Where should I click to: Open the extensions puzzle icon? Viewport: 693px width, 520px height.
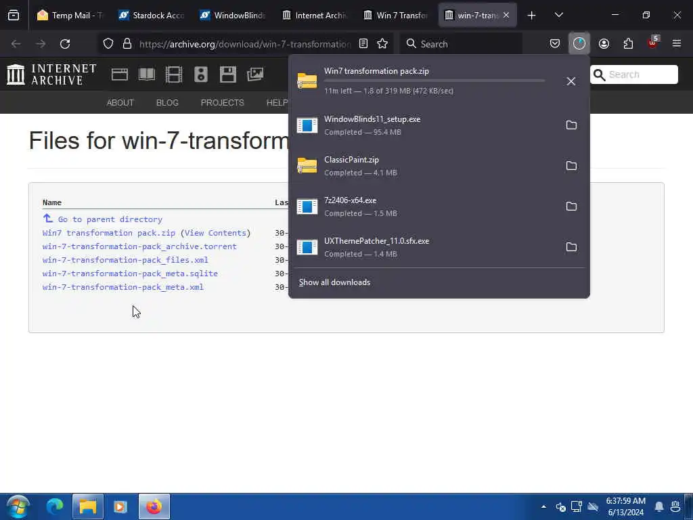tap(628, 44)
